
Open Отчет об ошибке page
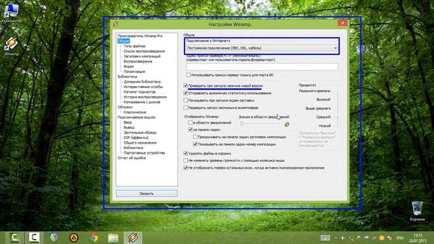pyautogui.click(x=132, y=158)
